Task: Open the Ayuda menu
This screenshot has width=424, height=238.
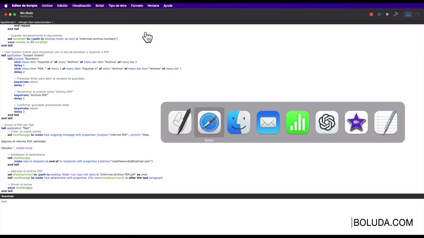Action: point(168,6)
